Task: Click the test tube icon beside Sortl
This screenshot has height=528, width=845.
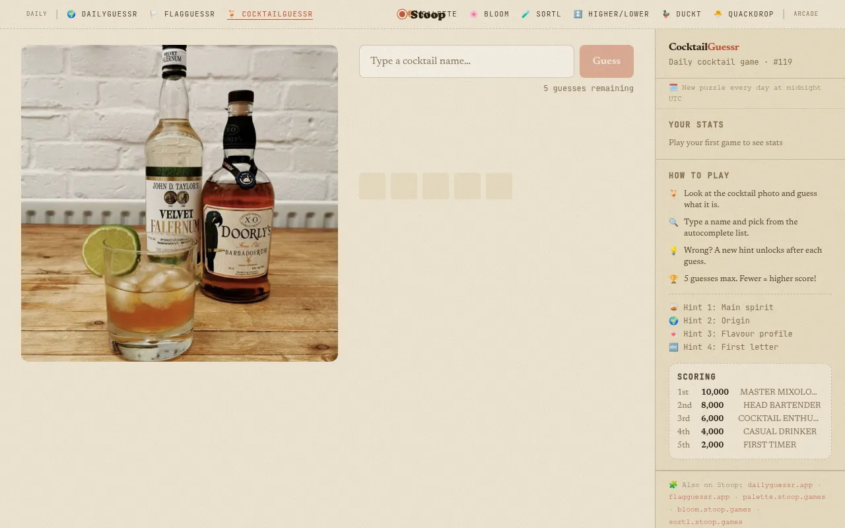Action: click(526, 14)
